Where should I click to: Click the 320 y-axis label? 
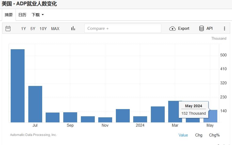tap(223, 83)
